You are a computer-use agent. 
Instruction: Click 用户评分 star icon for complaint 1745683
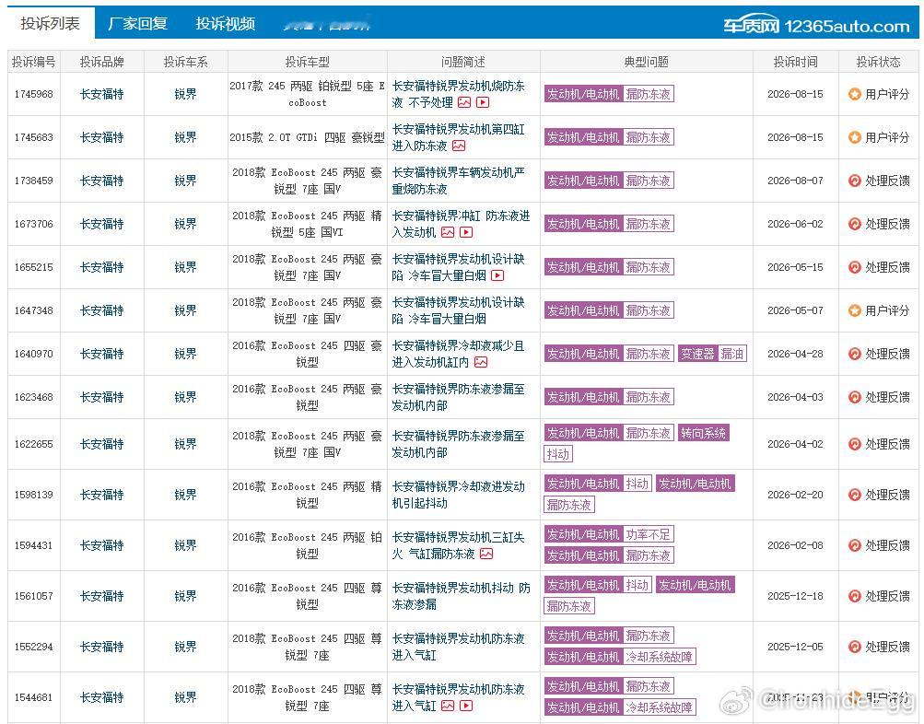[x=855, y=137]
